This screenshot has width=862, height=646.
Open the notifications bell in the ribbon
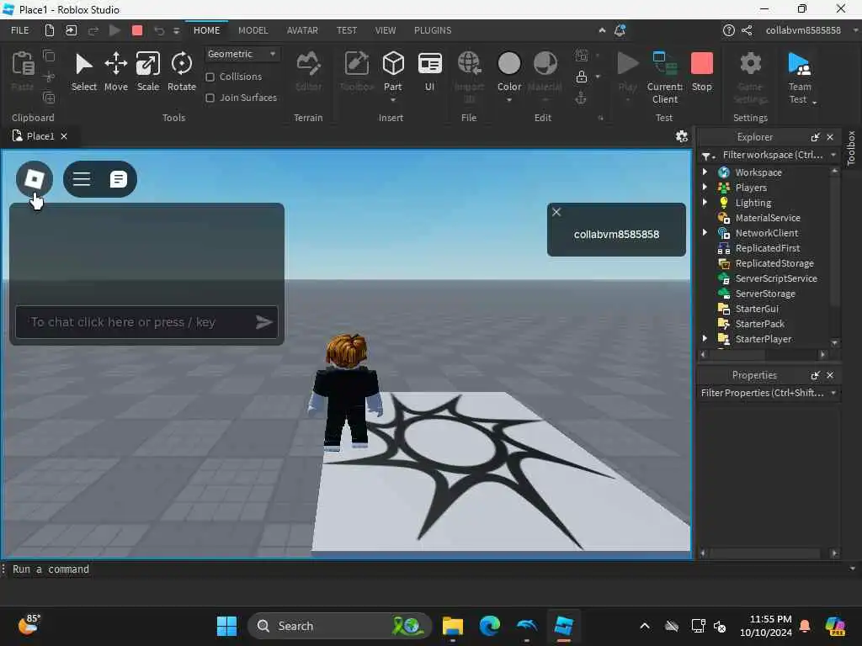(620, 31)
